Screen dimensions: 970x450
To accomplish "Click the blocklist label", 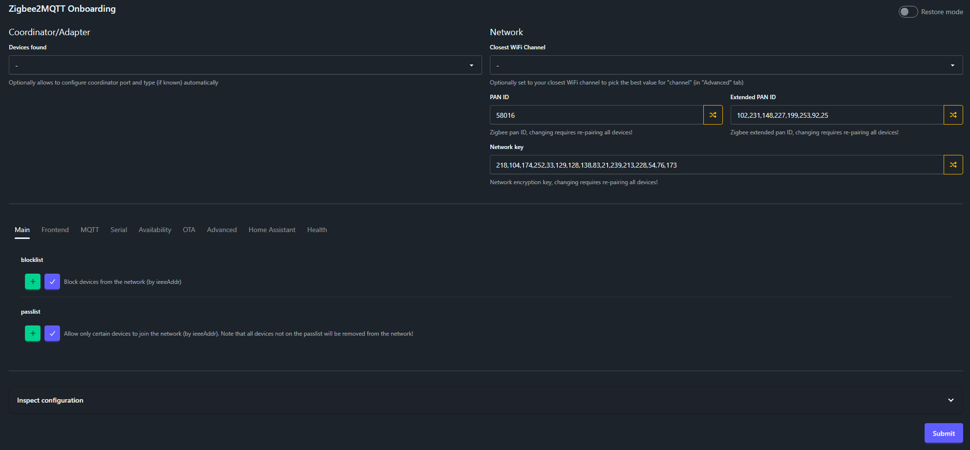I will tap(32, 260).
